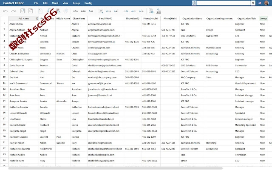This screenshot has width=272, height=170.
Task: Open the user avatar profile
Action: (x=266, y=3)
